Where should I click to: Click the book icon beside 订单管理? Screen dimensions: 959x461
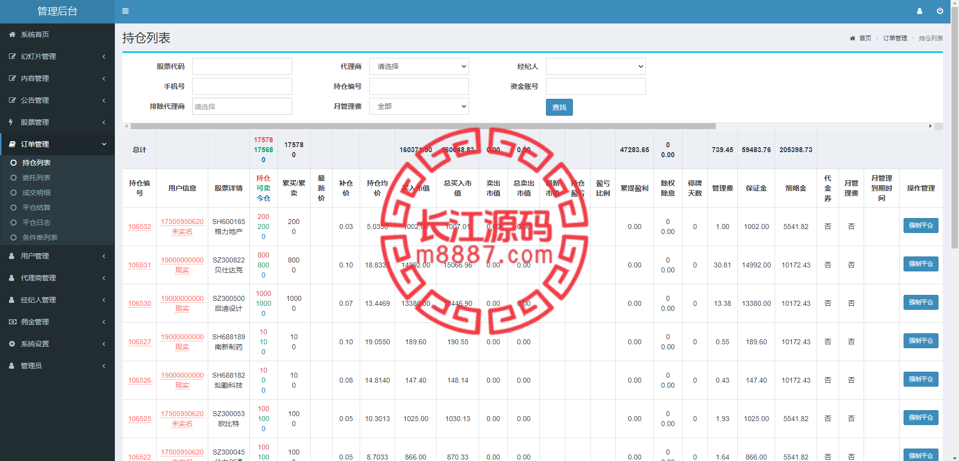click(x=12, y=144)
